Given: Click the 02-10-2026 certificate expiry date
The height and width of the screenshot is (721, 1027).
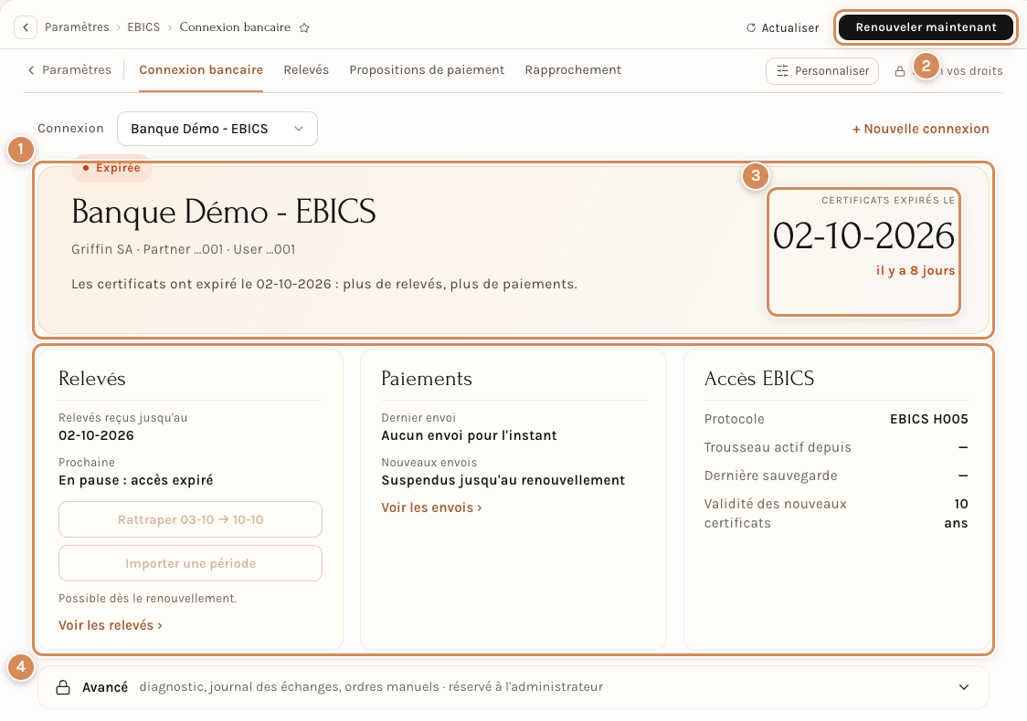Looking at the screenshot, I should [863, 235].
